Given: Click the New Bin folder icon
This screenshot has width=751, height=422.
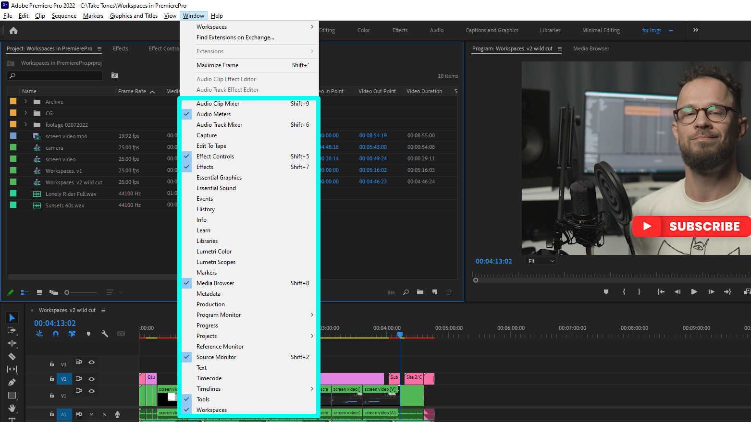Looking at the screenshot, I should click(420, 292).
